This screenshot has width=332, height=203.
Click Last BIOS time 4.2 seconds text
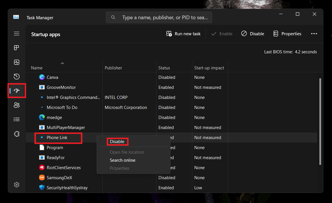290,52
